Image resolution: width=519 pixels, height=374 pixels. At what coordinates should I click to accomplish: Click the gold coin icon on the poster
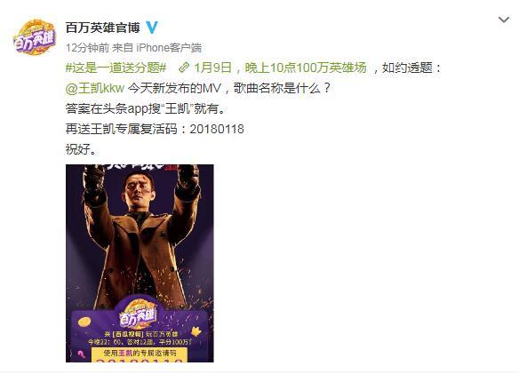click(x=84, y=322)
